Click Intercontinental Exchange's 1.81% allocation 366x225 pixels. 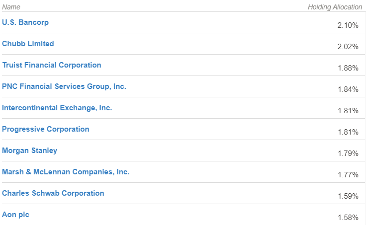[348, 111]
